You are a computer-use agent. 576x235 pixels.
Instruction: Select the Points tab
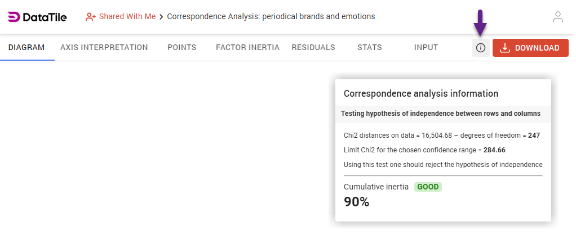coord(181,48)
